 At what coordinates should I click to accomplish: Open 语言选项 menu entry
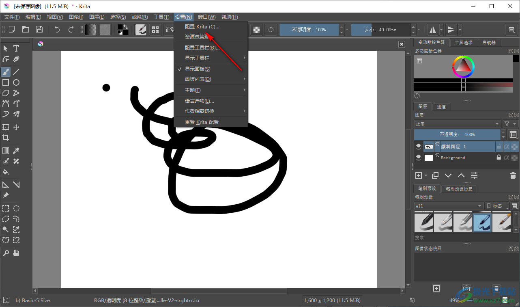point(211,101)
